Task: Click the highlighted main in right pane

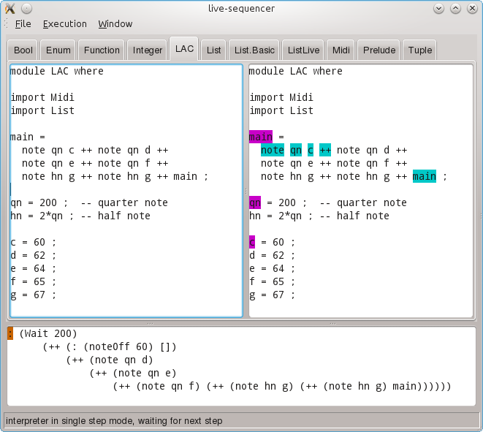Action: 261,137
